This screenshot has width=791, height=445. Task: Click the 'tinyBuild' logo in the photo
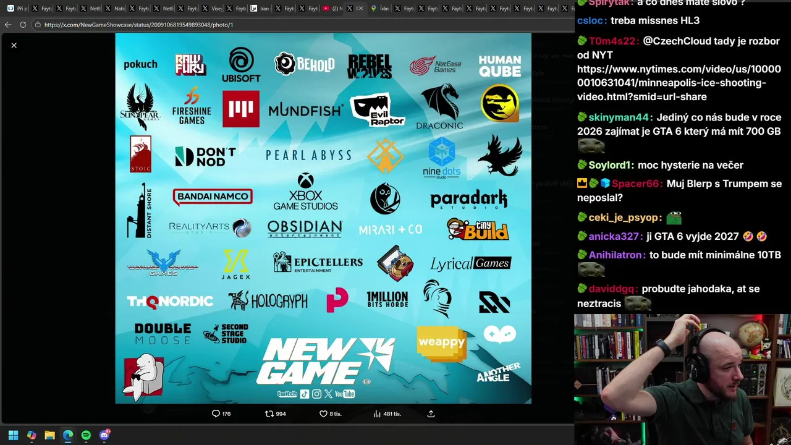click(x=478, y=230)
